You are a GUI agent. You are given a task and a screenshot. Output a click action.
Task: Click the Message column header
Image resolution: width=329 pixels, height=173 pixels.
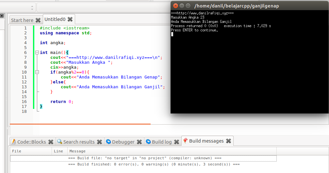[172, 151]
